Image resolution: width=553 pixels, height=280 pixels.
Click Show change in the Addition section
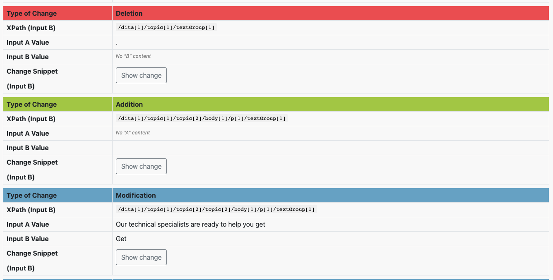[x=141, y=166]
